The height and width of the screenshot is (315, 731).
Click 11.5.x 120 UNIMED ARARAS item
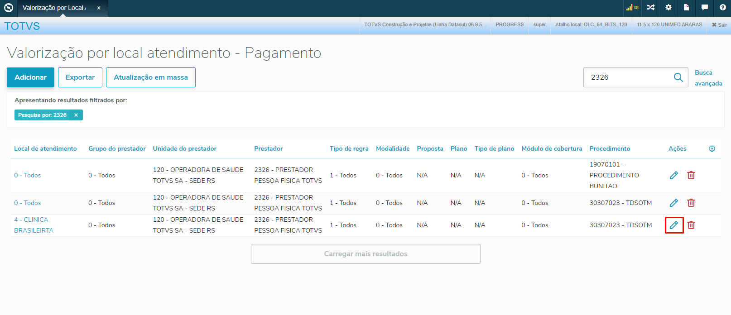(669, 25)
